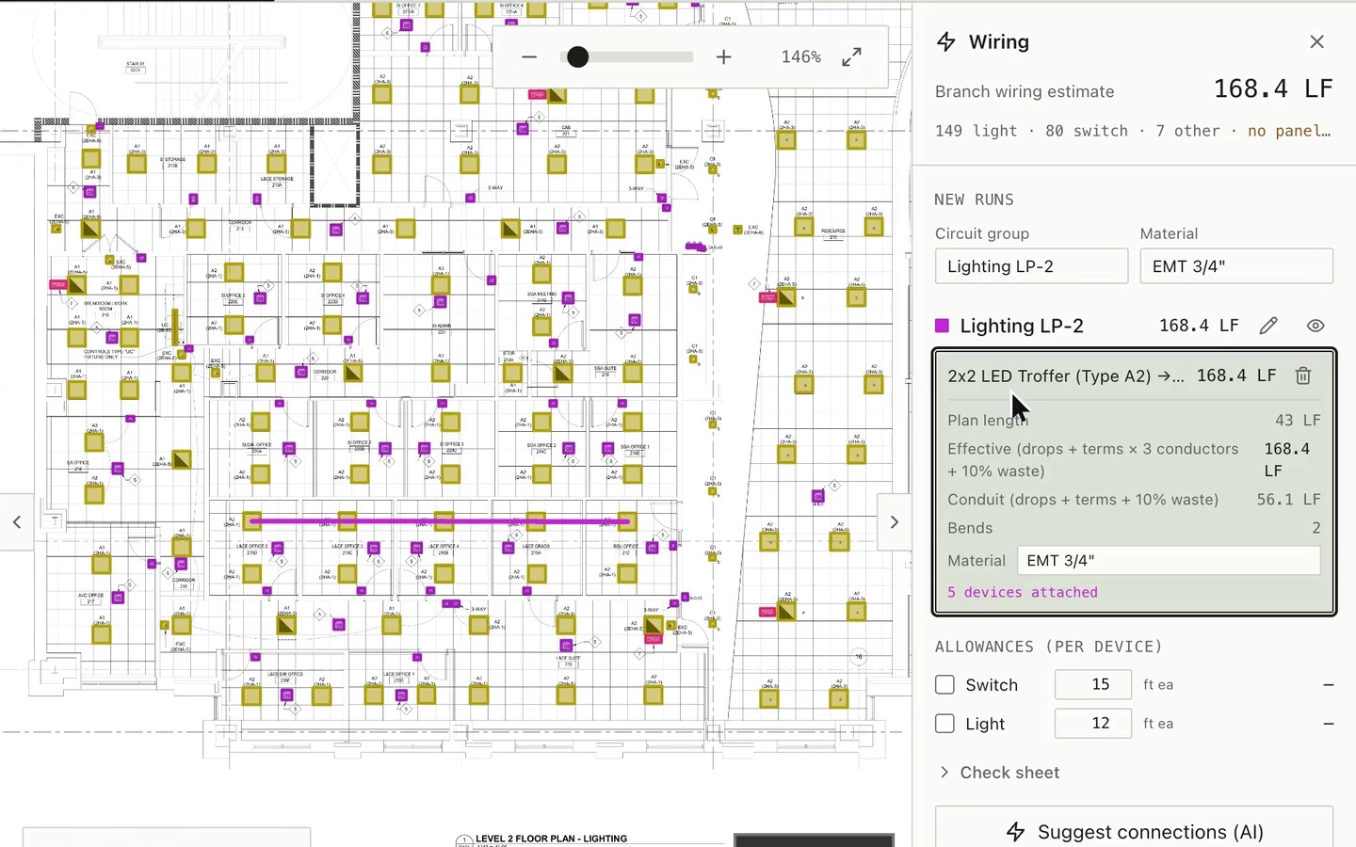Edit the Light allowance value 12

coord(1093,723)
